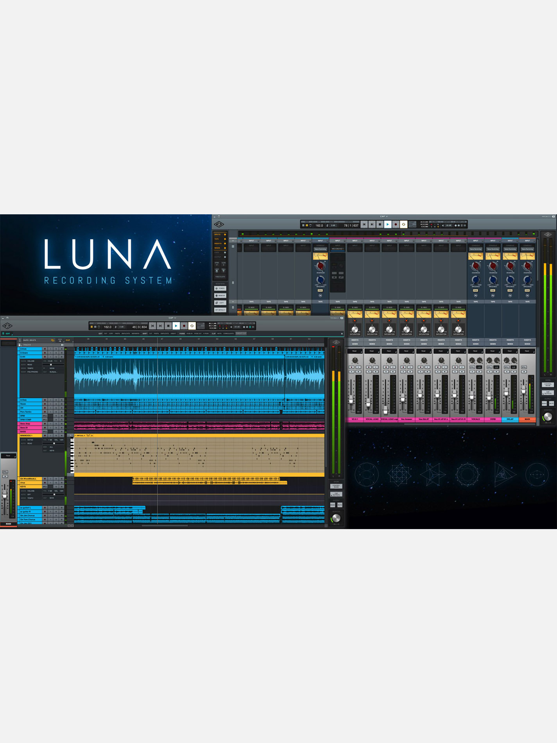The image size is (557, 743).
Task: Click Universal Audio logo in mixer window
Action: (x=219, y=224)
